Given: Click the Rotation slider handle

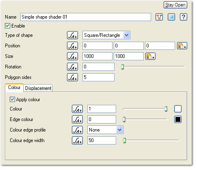Looking at the screenshot, I should [122, 67].
